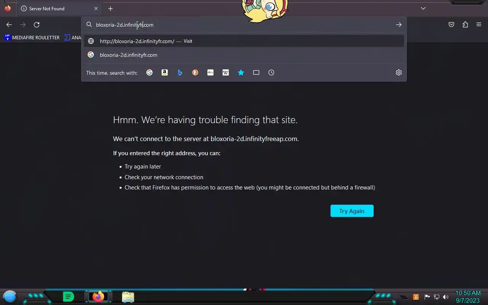Search this time with Wikipedia

(x=226, y=72)
